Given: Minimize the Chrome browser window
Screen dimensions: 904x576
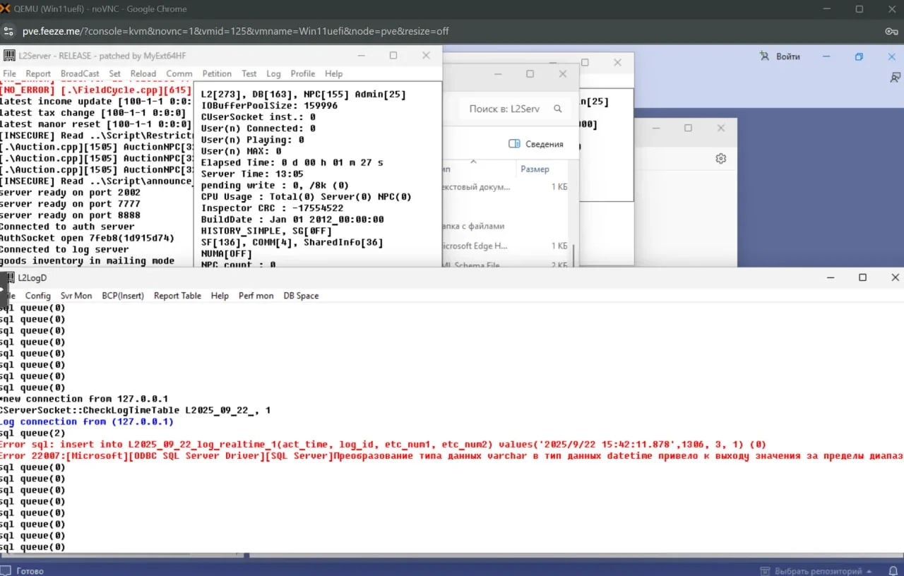Looking at the screenshot, I should [827, 9].
